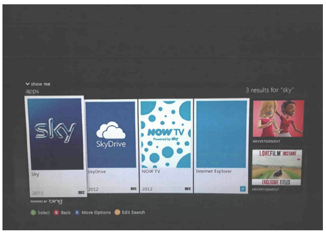This screenshot has width=326, height=234.
Task: Click the yellow Y Edit Search button
Action: click(117, 212)
